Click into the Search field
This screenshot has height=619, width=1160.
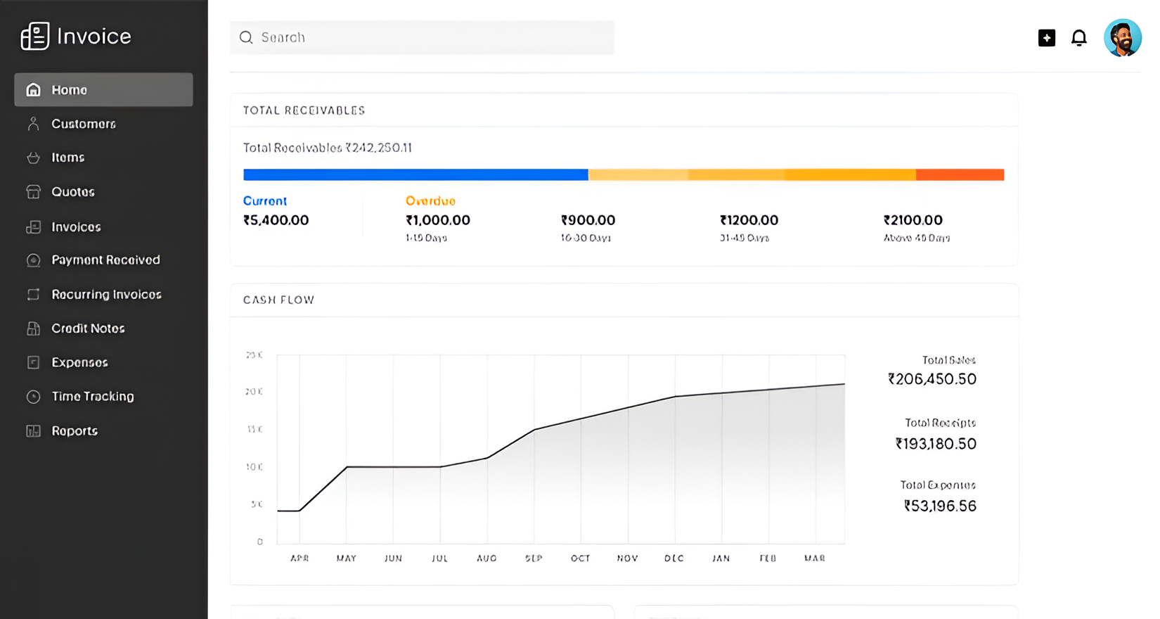click(429, 38)
